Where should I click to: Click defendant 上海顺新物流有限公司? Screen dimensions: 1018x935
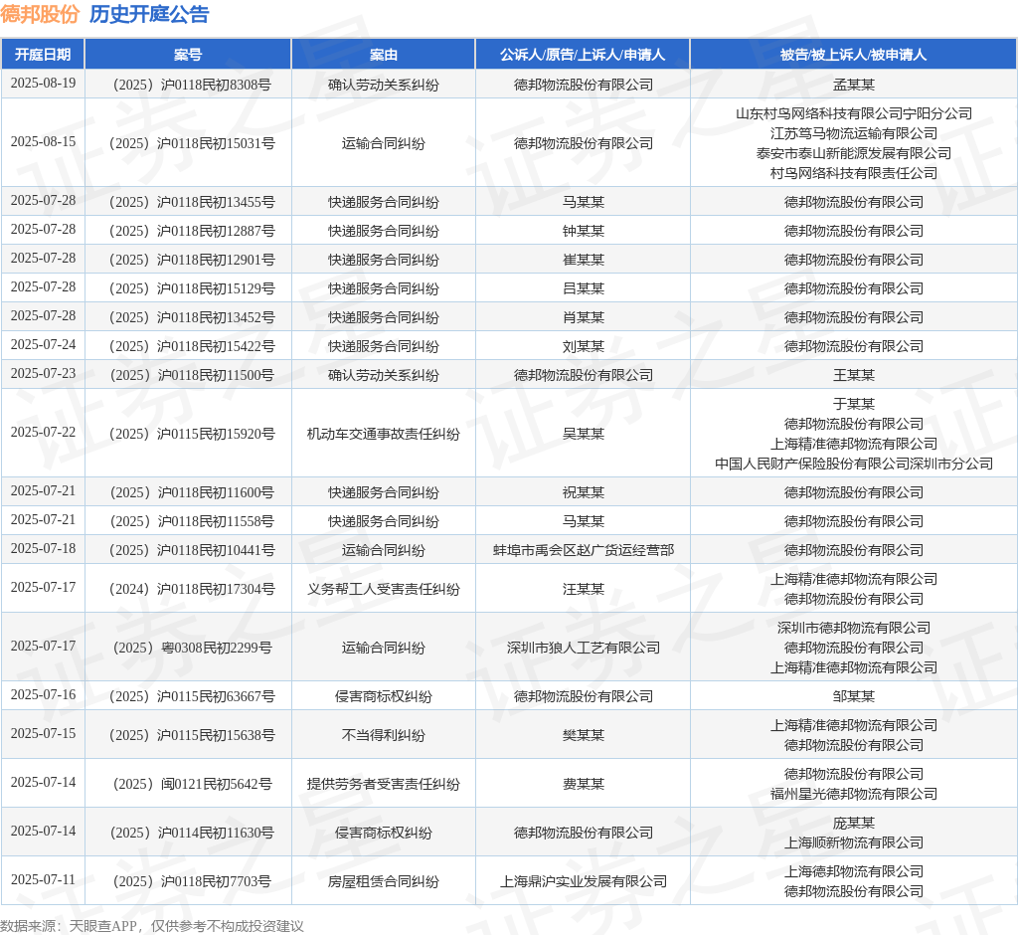[x=854, y=842]
